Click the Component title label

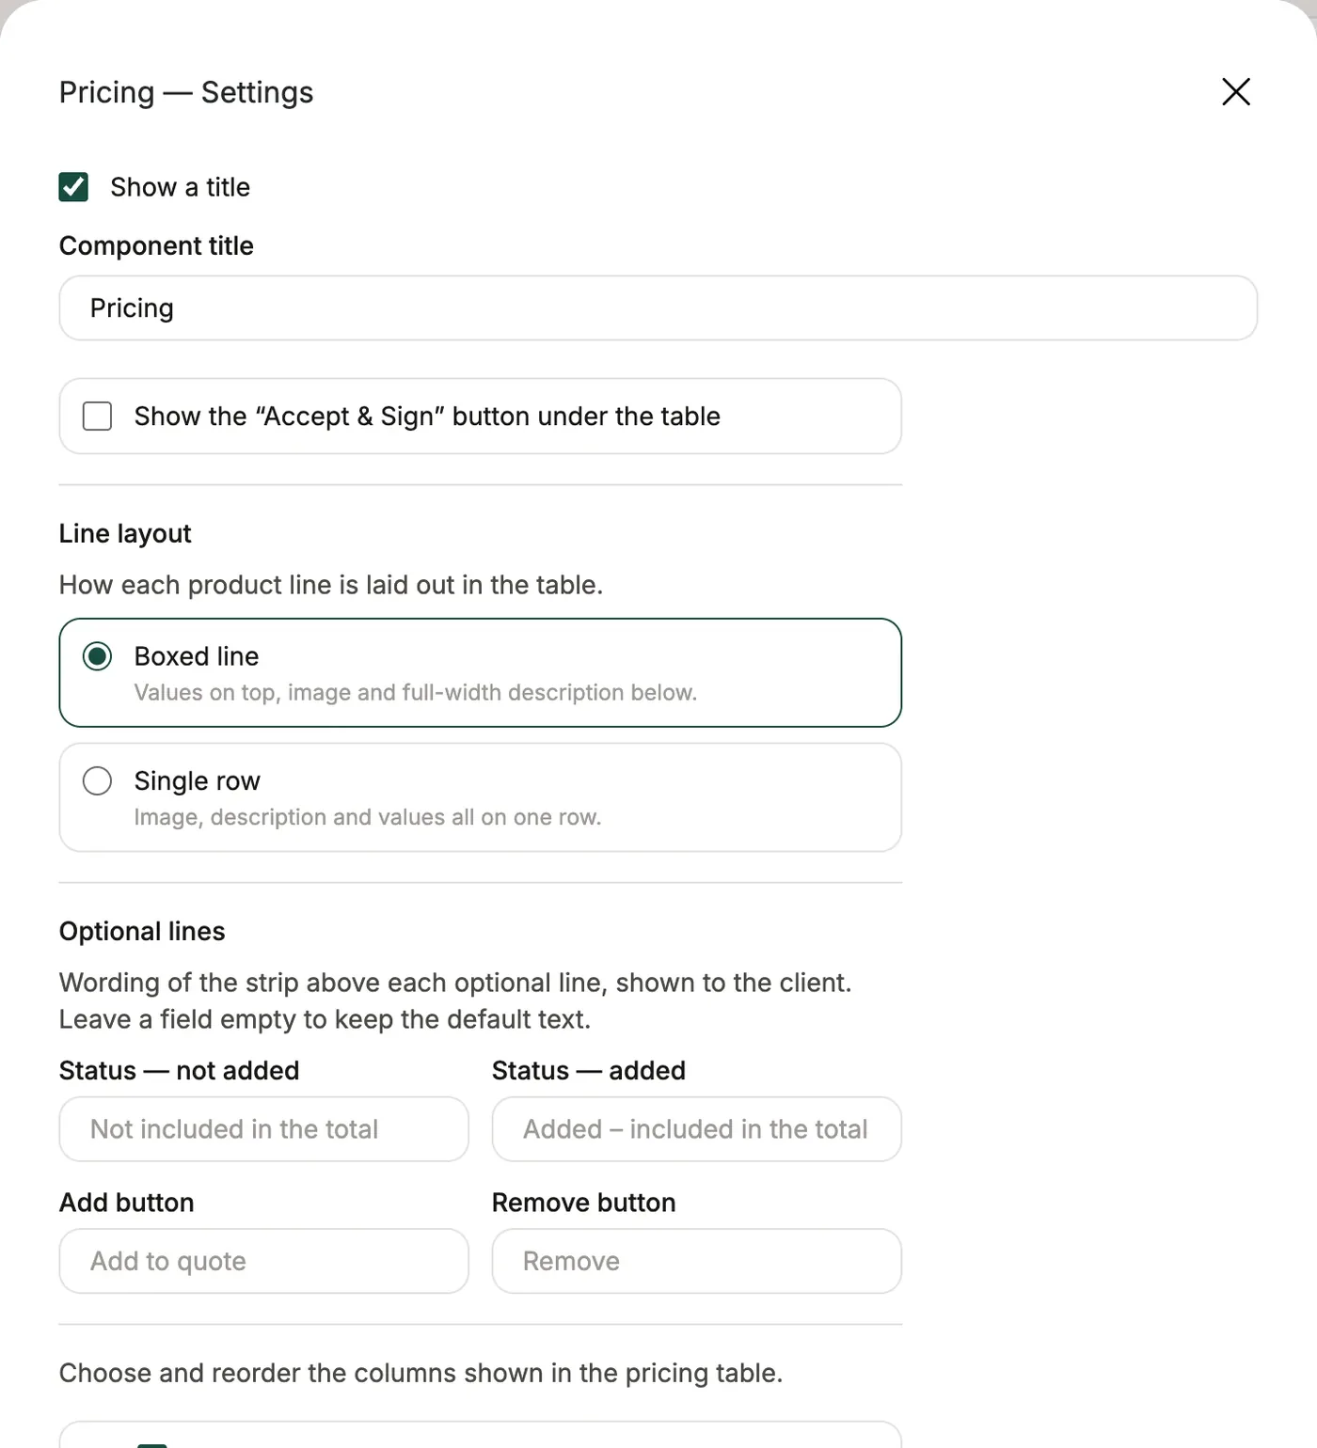(156, 245)
